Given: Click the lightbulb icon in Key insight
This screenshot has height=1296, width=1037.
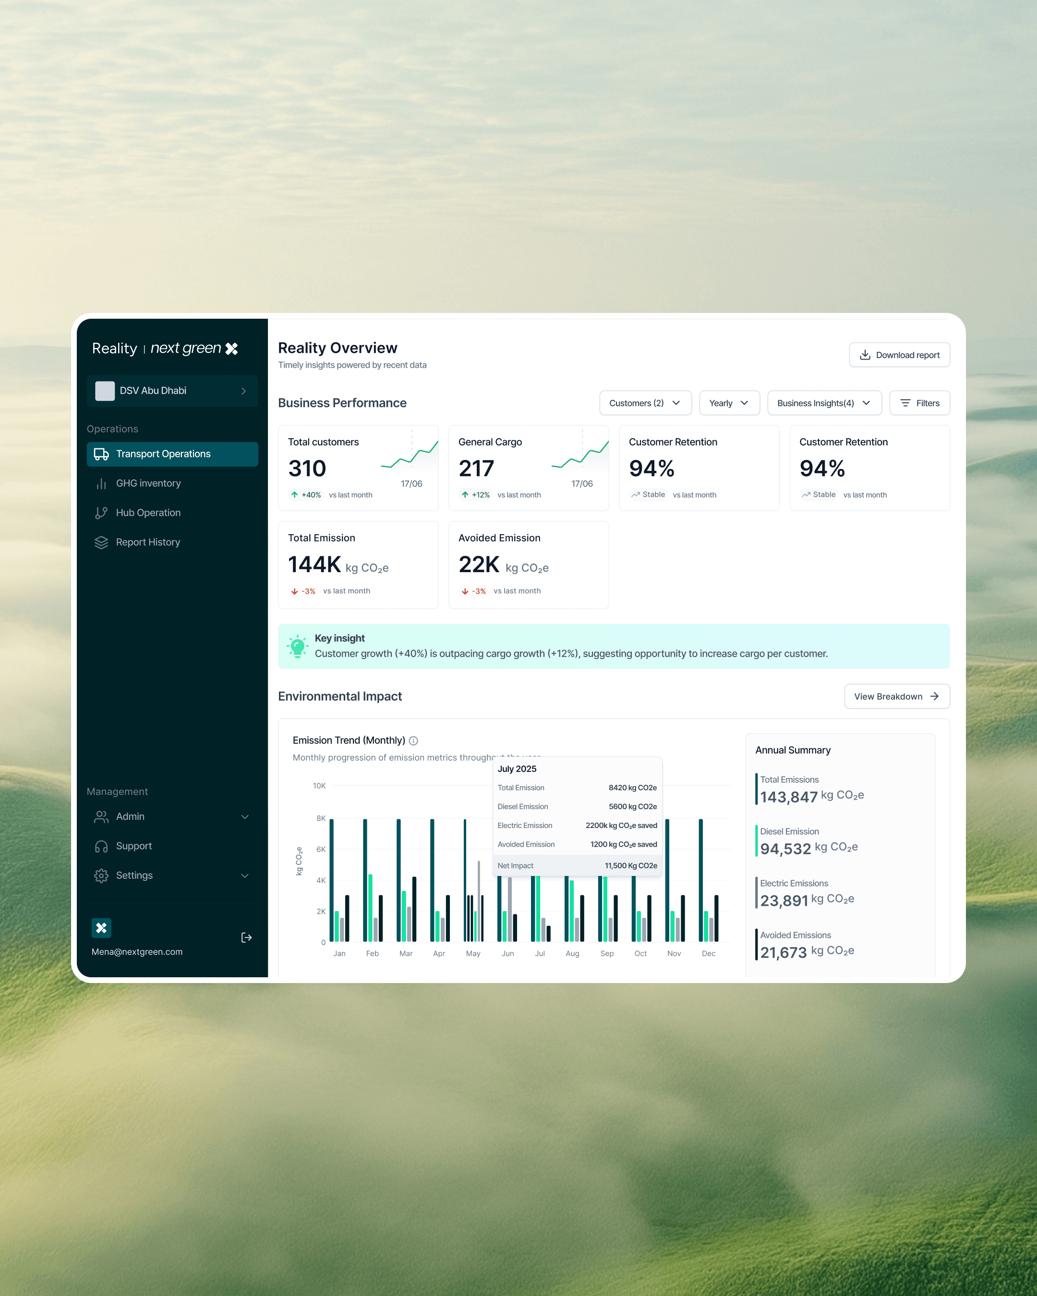Looking at the screenshot, I should pyautogui.click(x=297, y=646).
